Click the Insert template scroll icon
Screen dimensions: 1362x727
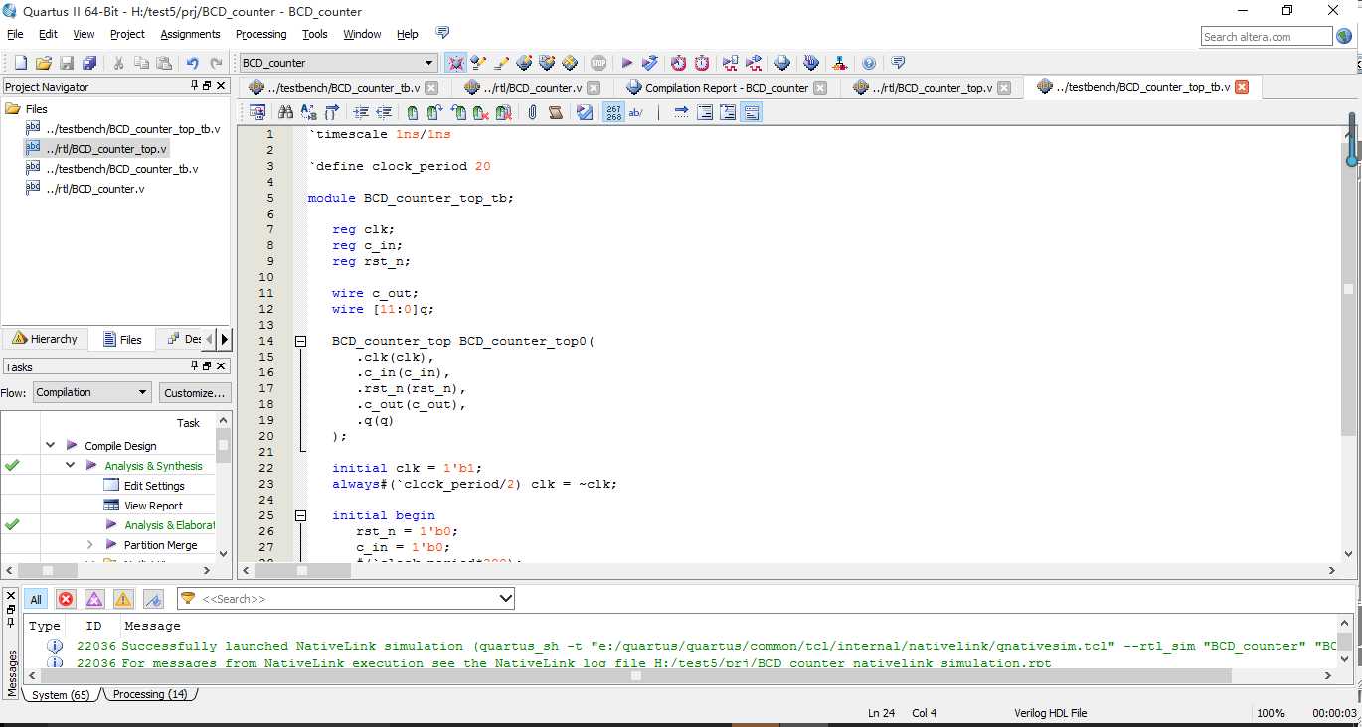coord(556,112)
